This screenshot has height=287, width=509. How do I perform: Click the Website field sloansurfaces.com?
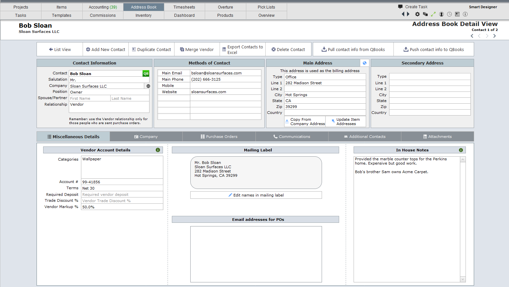[226, 92]
